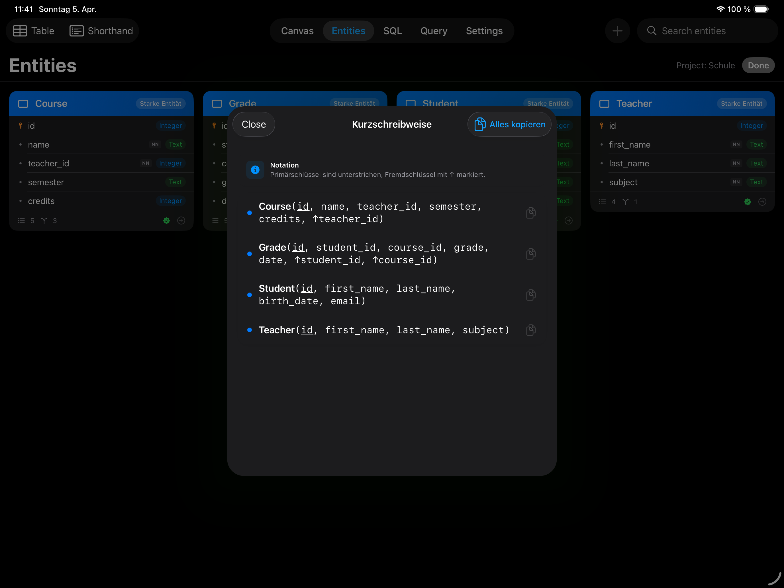The height and width of the screenshot is (588, 784).
Task: Open the Settings tab
Action: point(484,31)
